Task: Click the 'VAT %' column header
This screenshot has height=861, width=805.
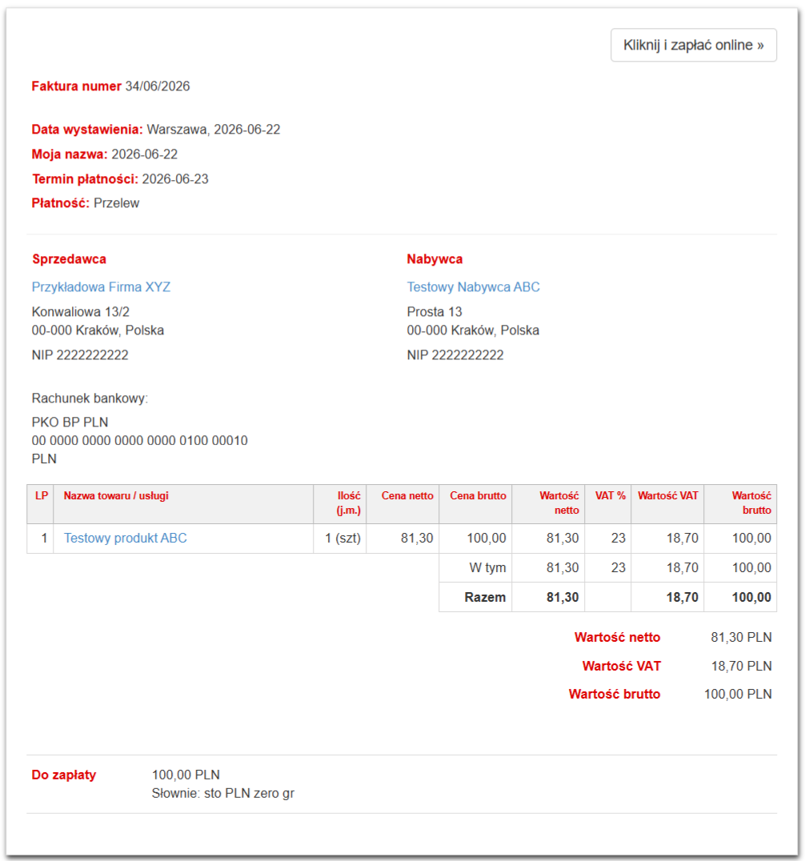Action: pos(610,496)
